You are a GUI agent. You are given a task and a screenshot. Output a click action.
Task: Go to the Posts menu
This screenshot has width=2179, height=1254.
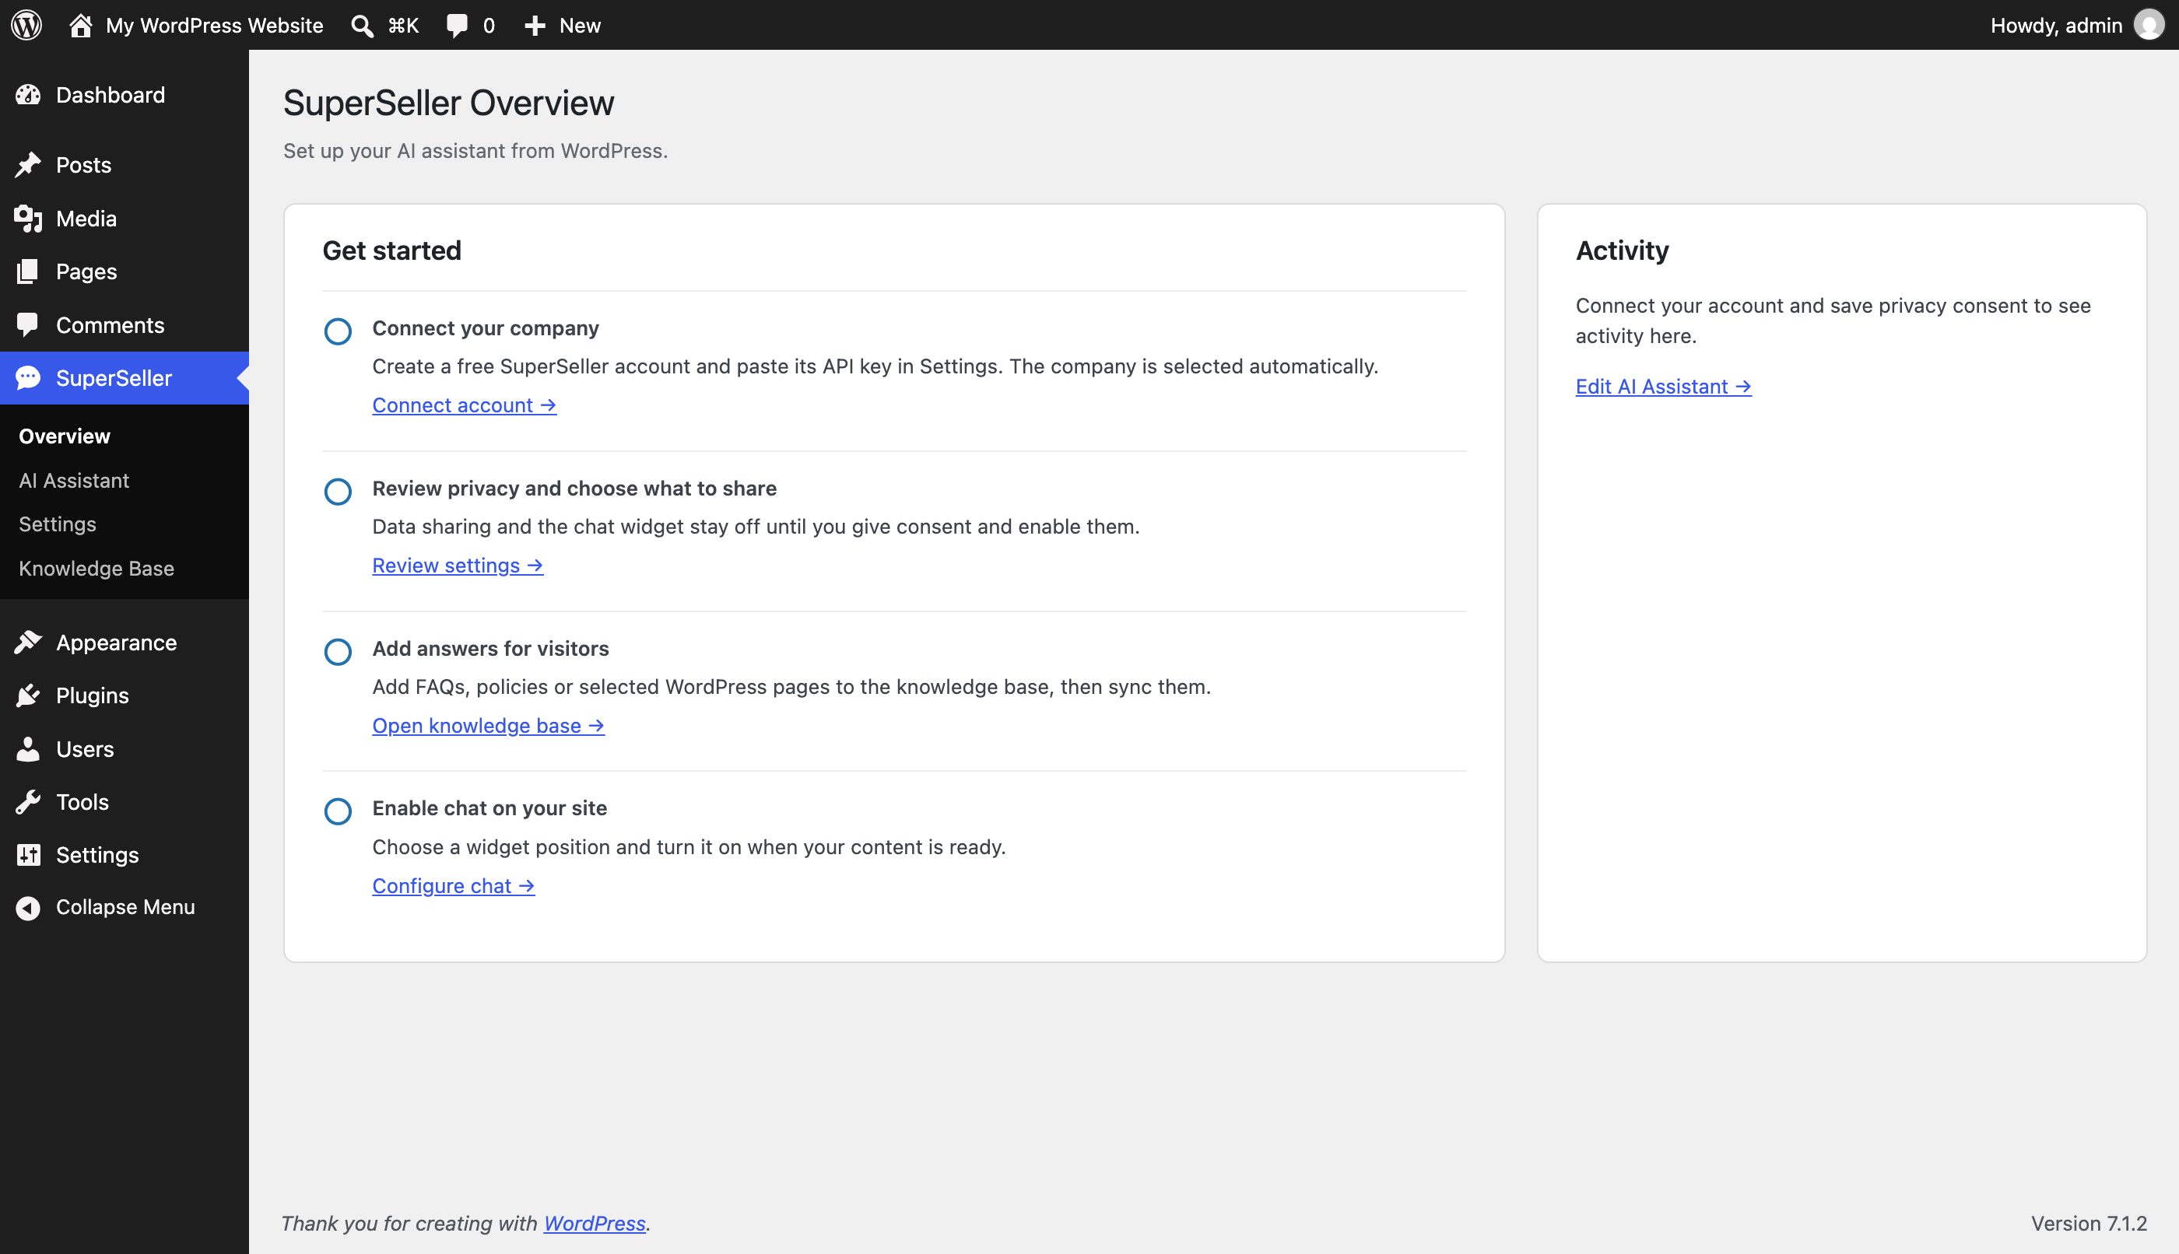click(x=83, y=164)
